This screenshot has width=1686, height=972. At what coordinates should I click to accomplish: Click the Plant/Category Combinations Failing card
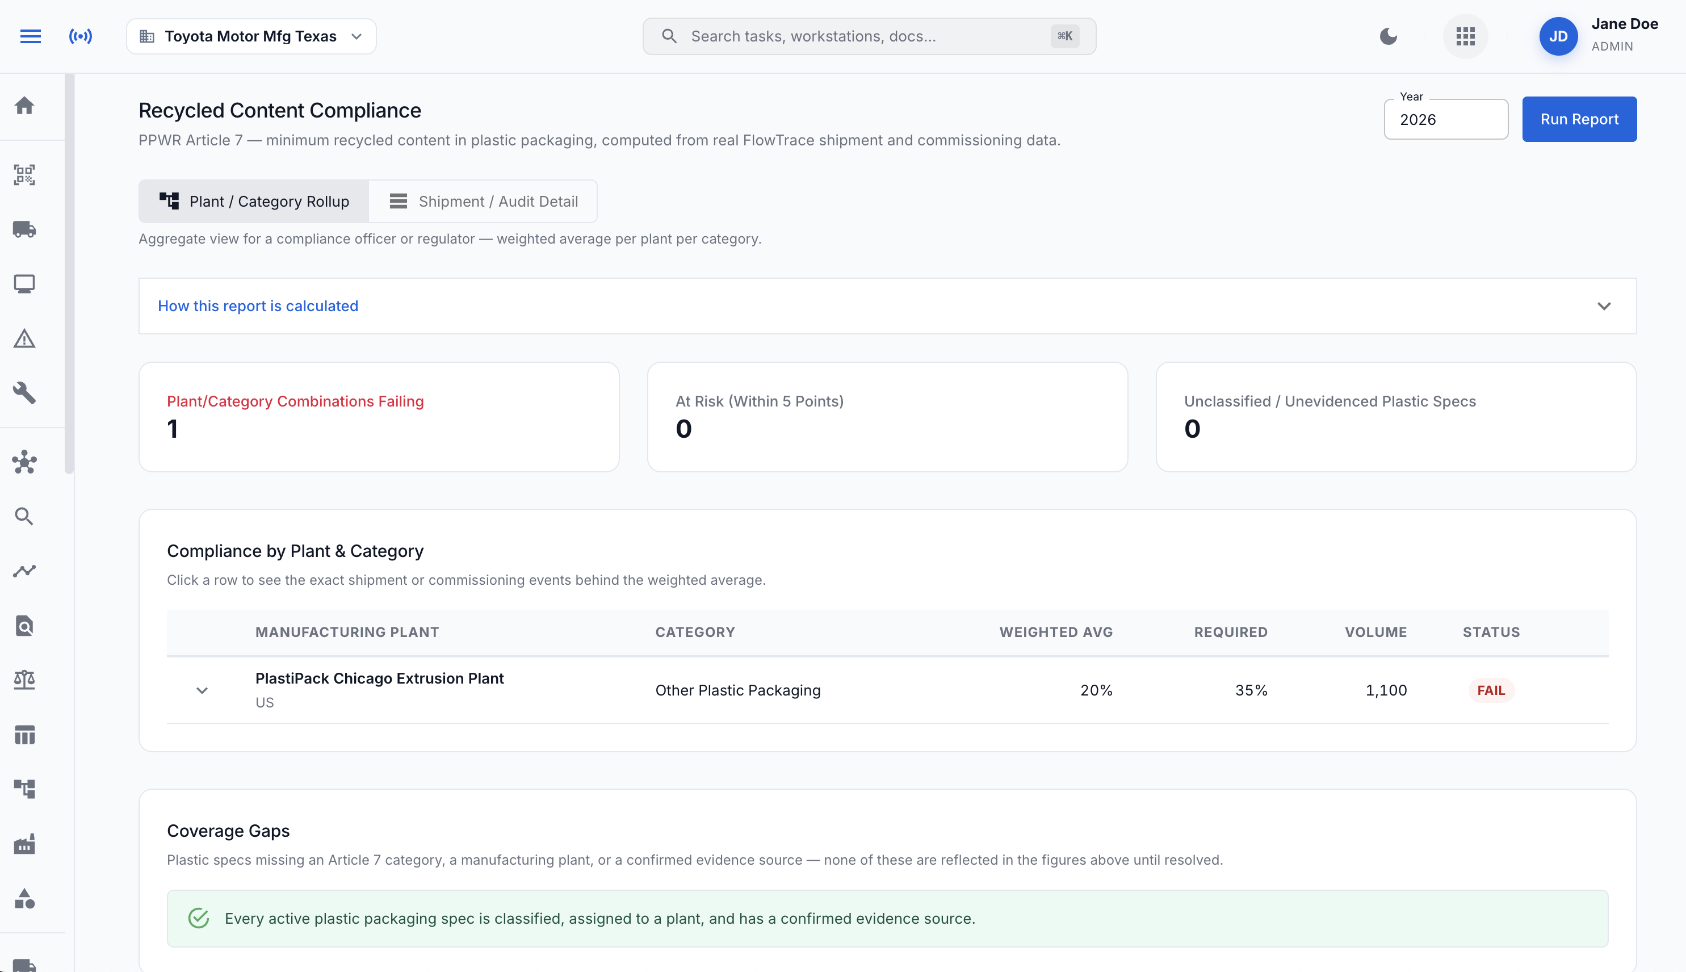coord(379,417)
